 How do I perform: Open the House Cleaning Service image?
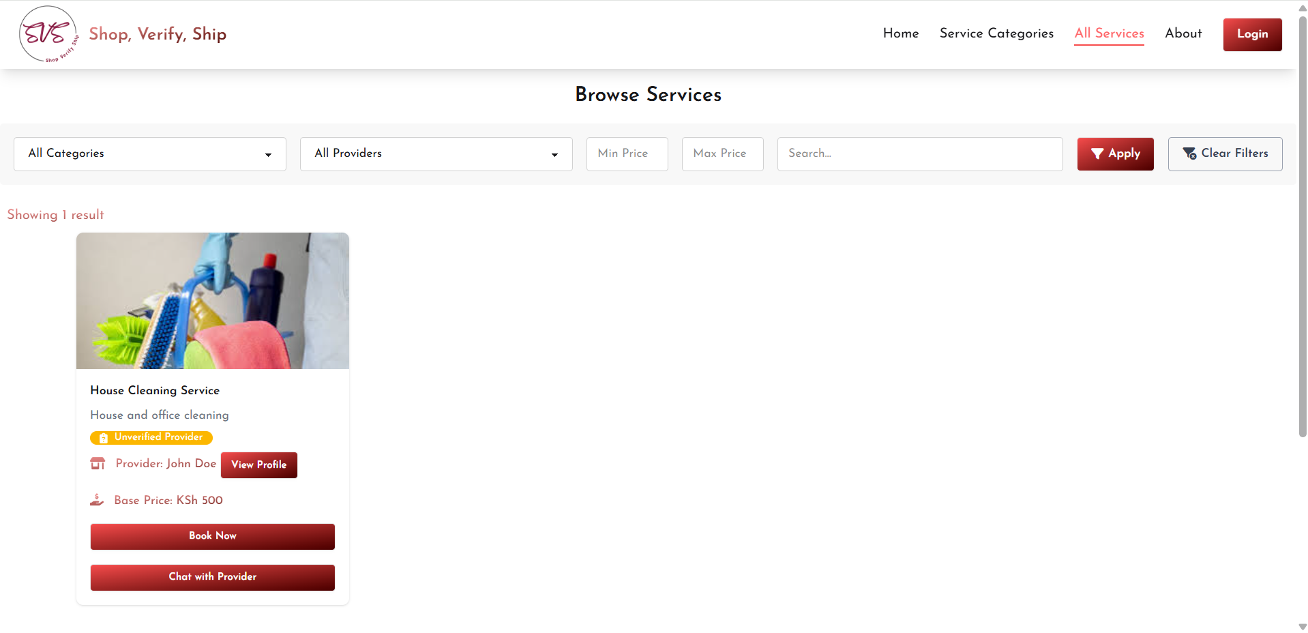pyautogui.click(x=213, y=301)
